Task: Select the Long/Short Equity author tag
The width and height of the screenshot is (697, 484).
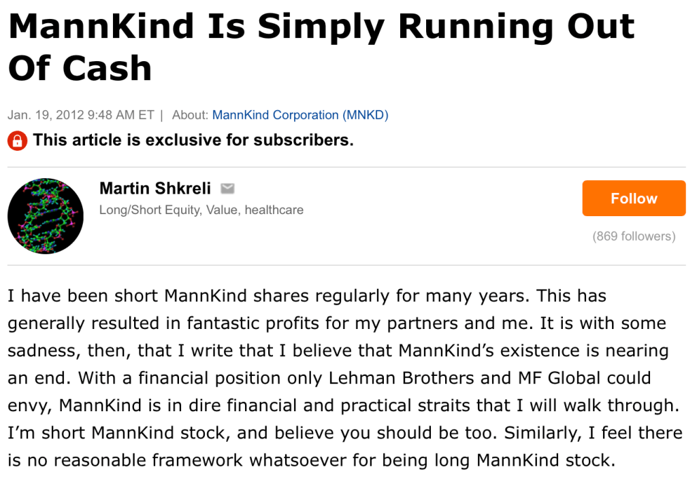Action: pos(150,210)
